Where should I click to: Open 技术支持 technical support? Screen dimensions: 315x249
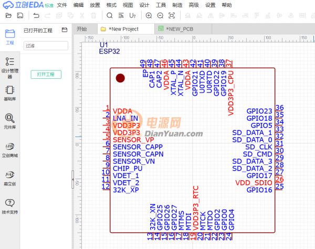click(10, 206)
